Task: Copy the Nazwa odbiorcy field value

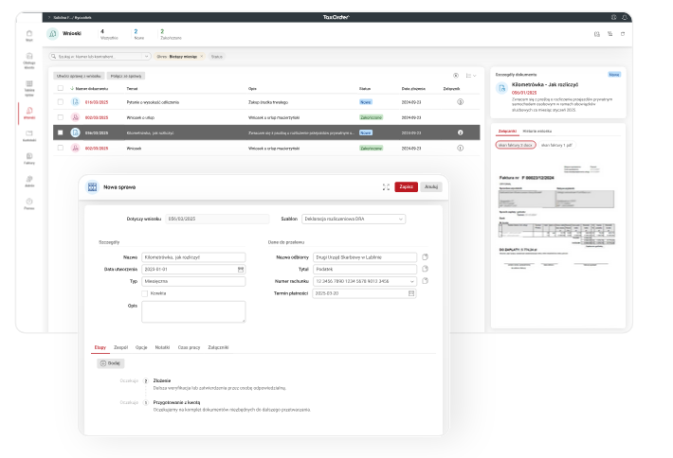Action: click(426, 256)
